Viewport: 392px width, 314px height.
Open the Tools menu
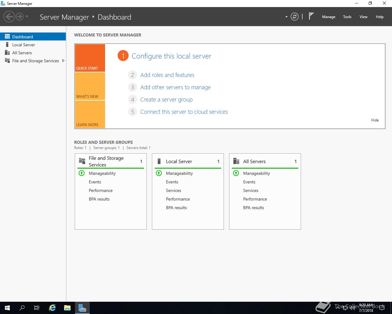[x=347, y=17]
